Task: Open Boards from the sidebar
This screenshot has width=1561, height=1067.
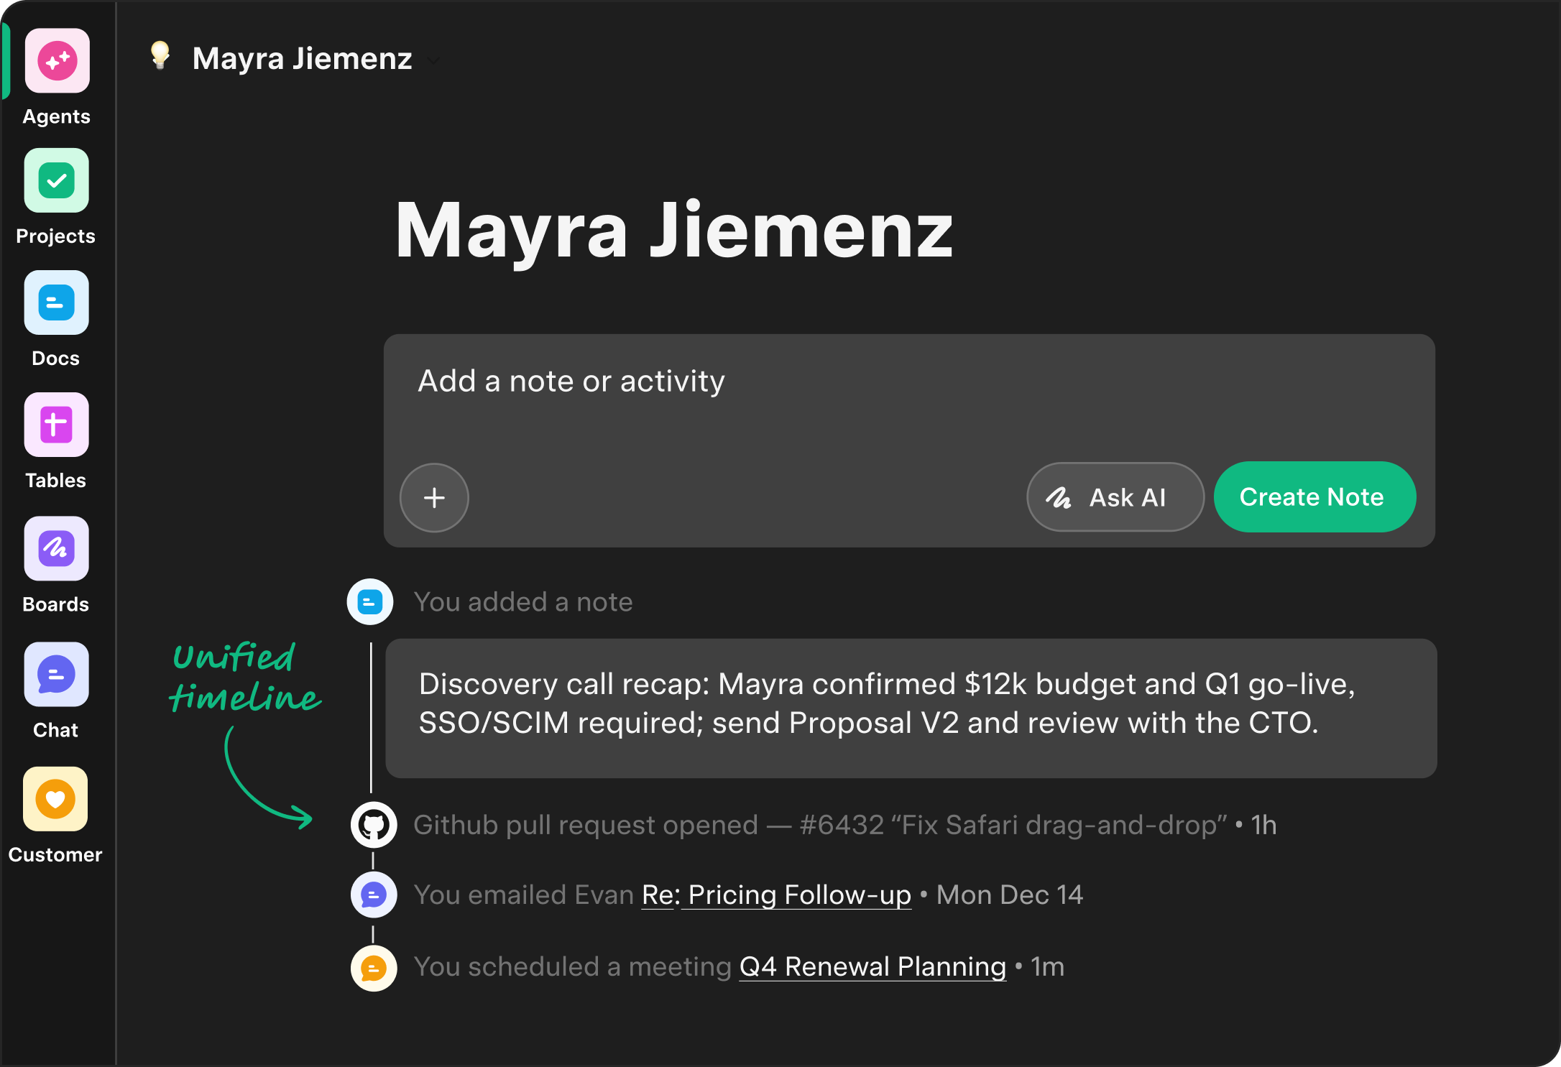Action: [x=57, y=549]
